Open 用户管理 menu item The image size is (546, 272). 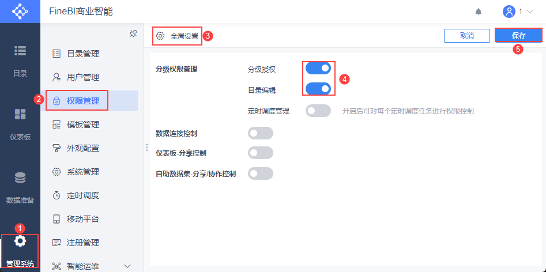point(82,77)
